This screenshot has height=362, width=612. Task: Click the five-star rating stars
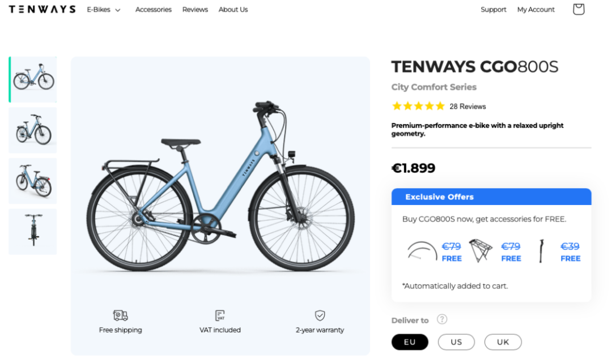(418, 106)
